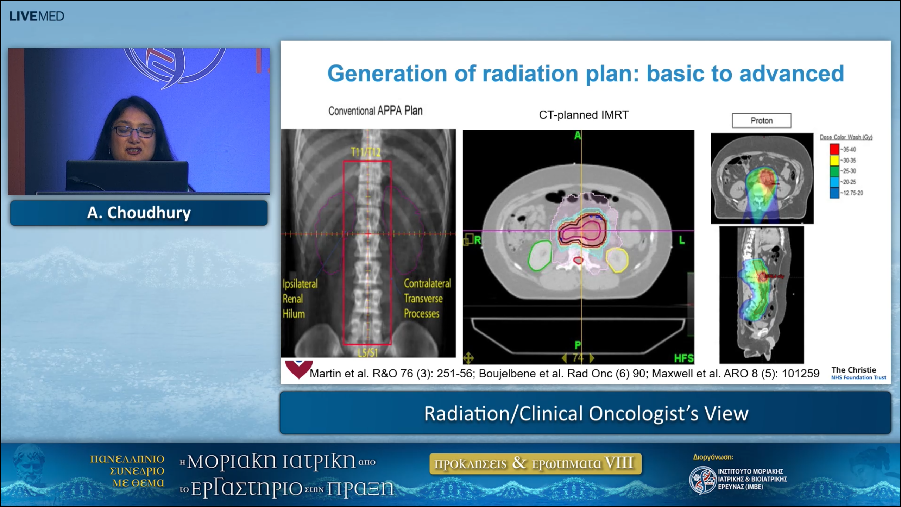Click the green kidney contour on CT
Image resolution: width=901 pixels, height=507 pixels.
pos(541,255)
